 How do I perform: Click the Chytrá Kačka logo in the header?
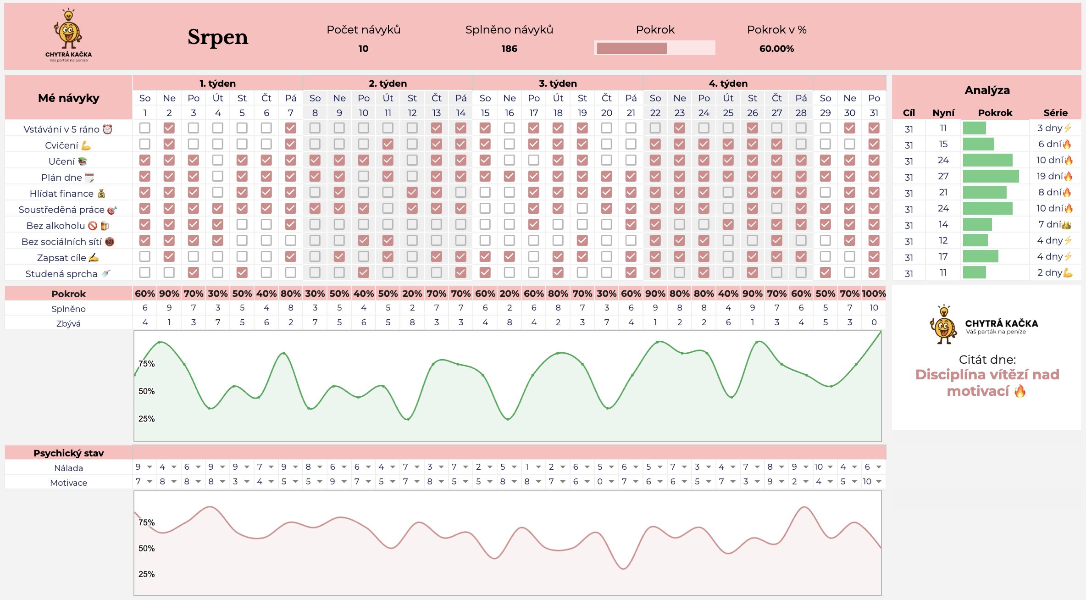(x=68, y=35)
